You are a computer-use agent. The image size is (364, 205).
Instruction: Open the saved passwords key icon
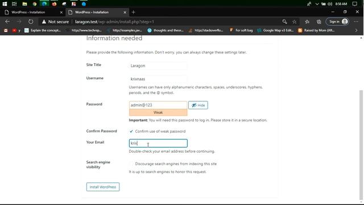[284, 22]
